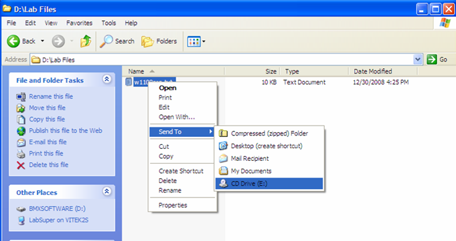The width and height of the screenshot is (456, 241).
Task: Click LabSuper on VITEK2S network icon
Action: coord(21,220)
